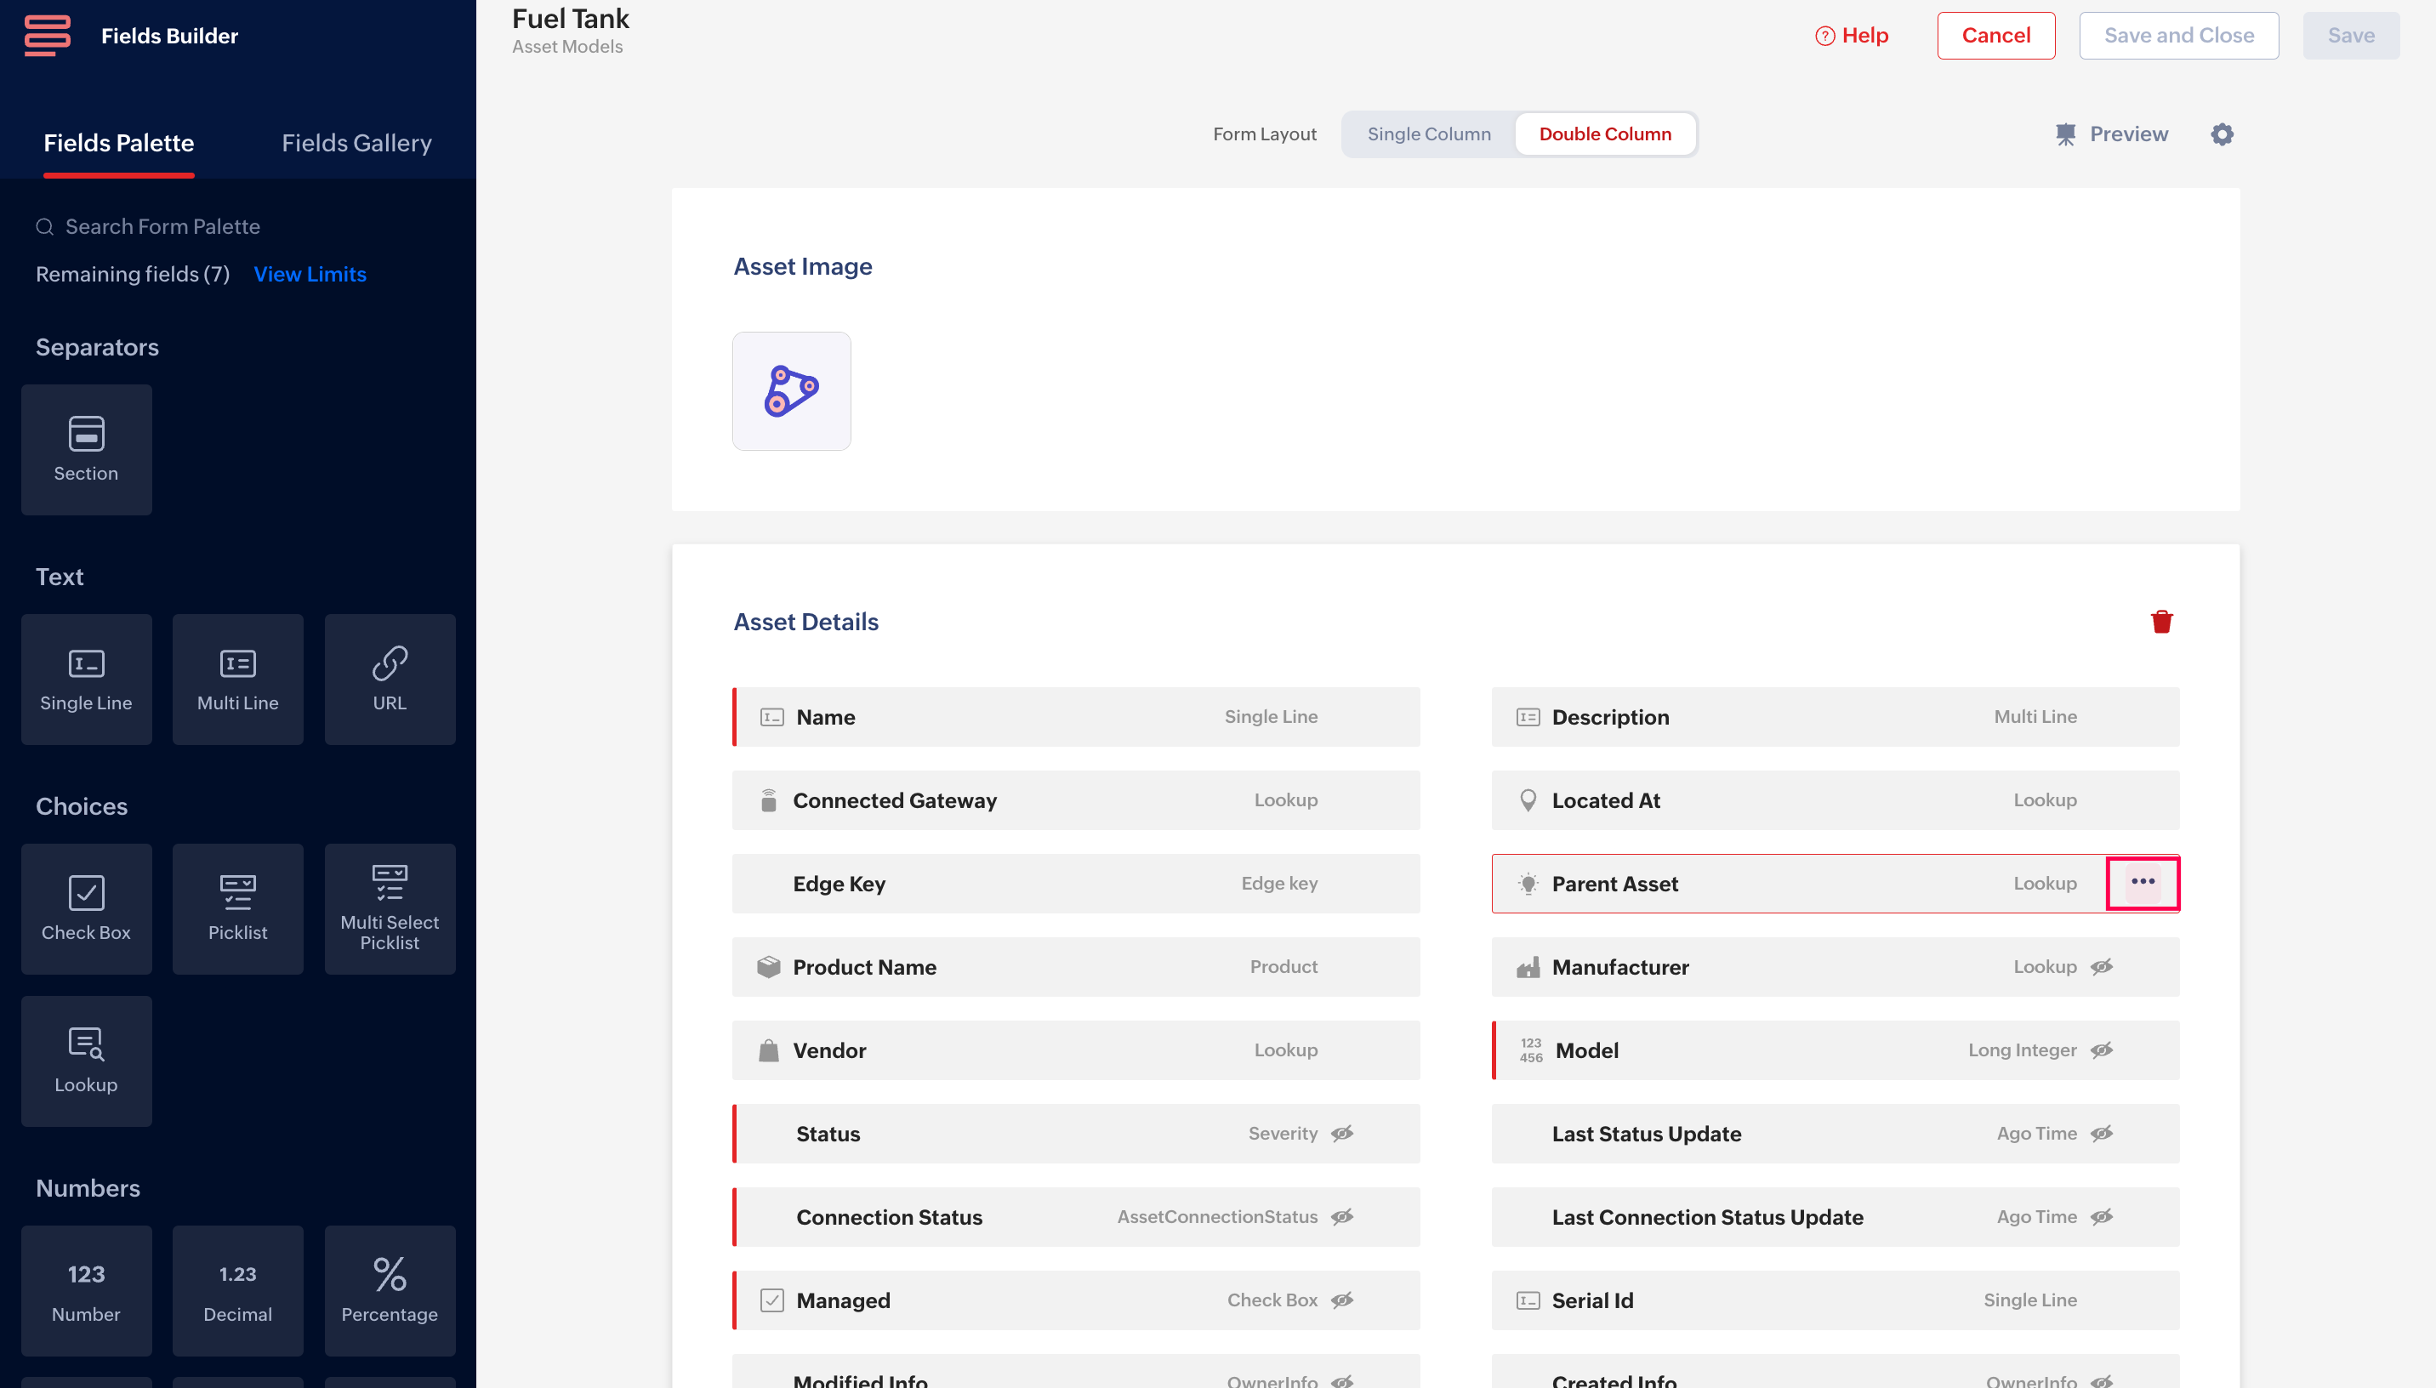Viewport: 2436px width, 1388px height.
Task: Open Parent Asset field options menu
Action: tap(2143, 882)
